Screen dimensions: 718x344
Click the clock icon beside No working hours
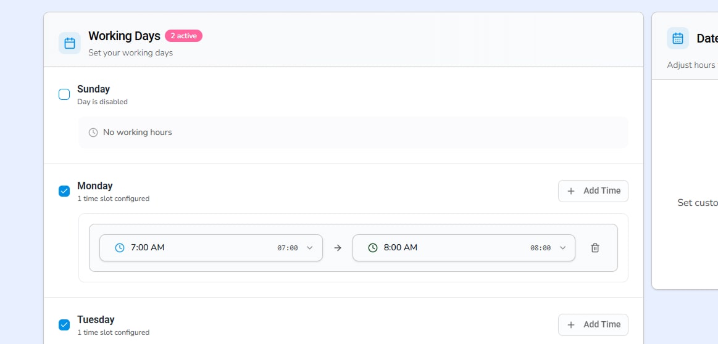93,133
